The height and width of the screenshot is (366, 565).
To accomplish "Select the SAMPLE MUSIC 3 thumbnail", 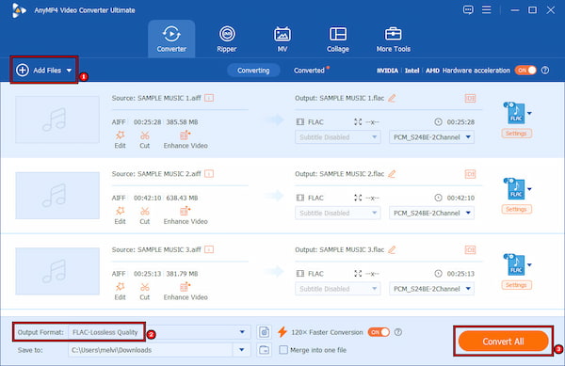I will click(x=57, y=271).
